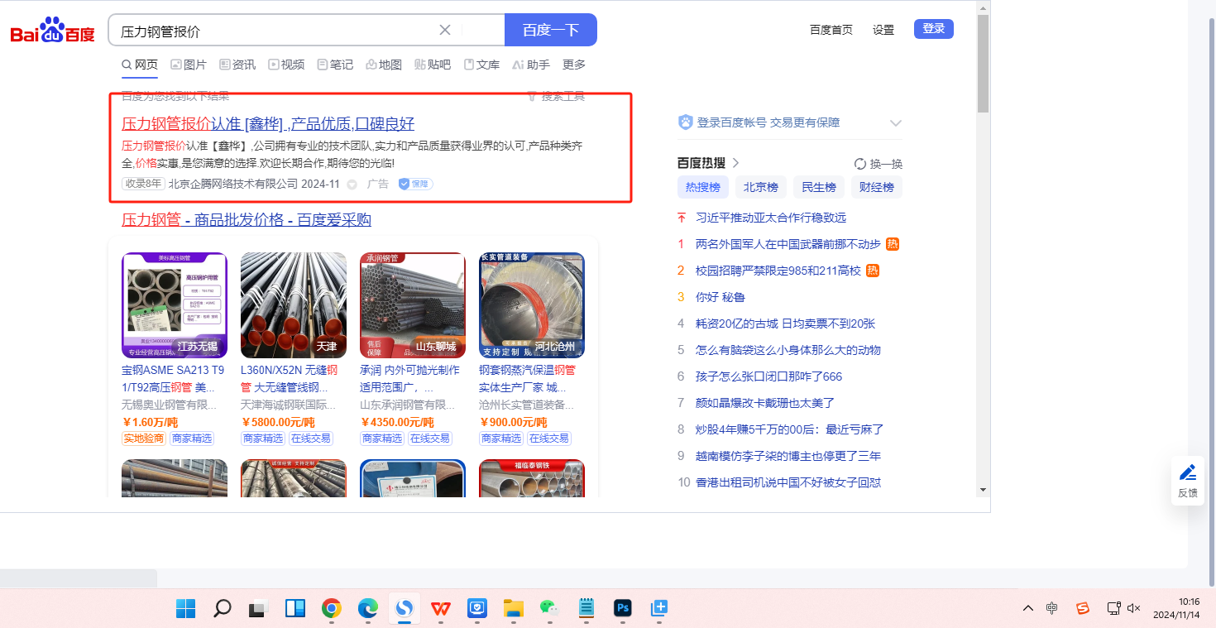The width and height of the screenshot is (1216, 628).
Task: Open the blue plus app on the taskbar
Action: [659, 609]
